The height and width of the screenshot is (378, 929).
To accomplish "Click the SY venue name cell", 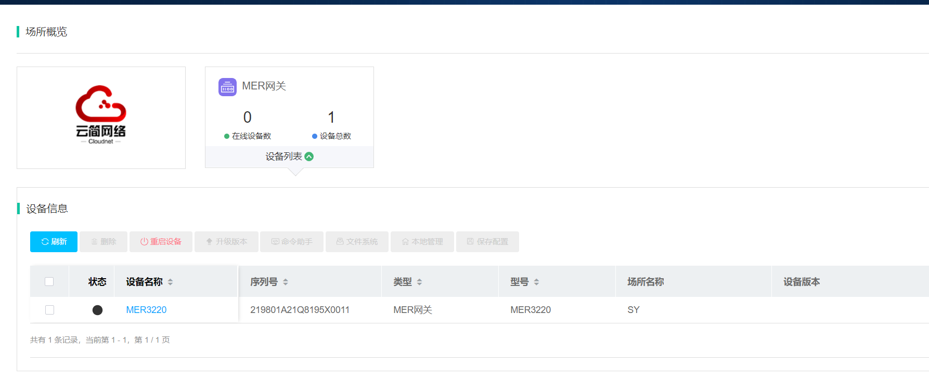I will (x=634, y=310).
